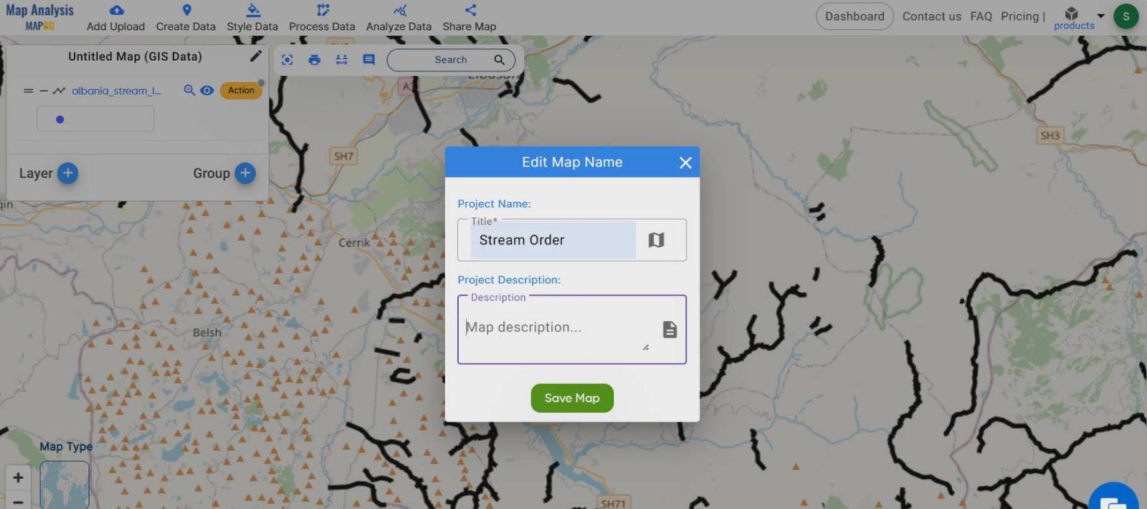Open the products cube icon
This screenshot has width=1147, height=509.
(1071, 13)
